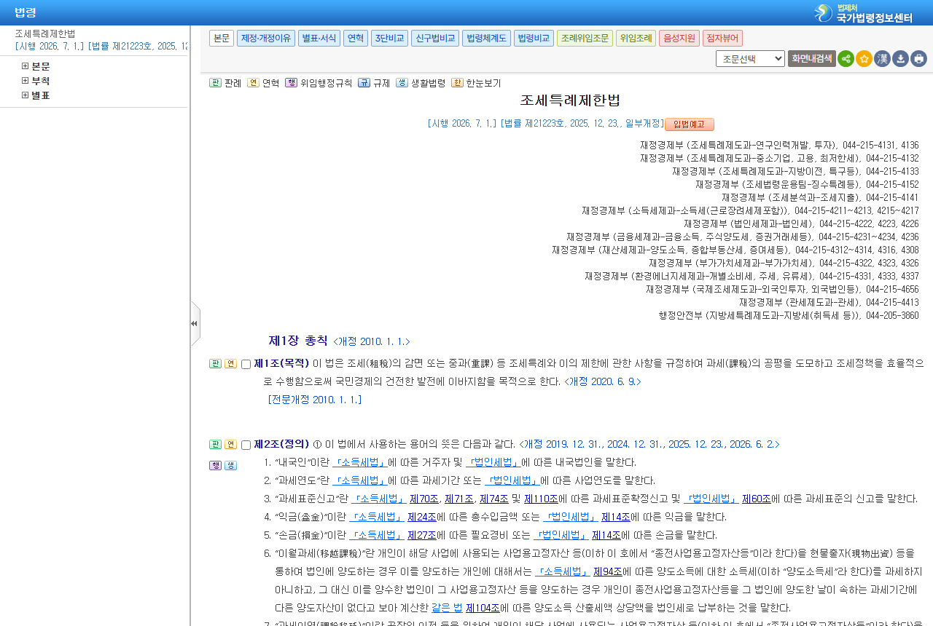Toggle Hanja display with 漢 icon

[x=882, y=59]
